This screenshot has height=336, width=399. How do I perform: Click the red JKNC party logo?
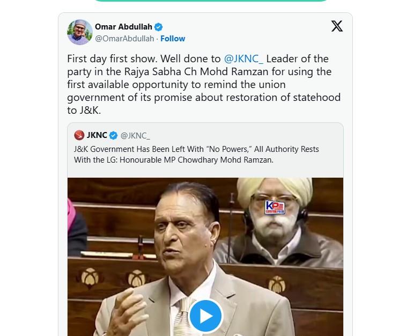click(x=79, y=135)
